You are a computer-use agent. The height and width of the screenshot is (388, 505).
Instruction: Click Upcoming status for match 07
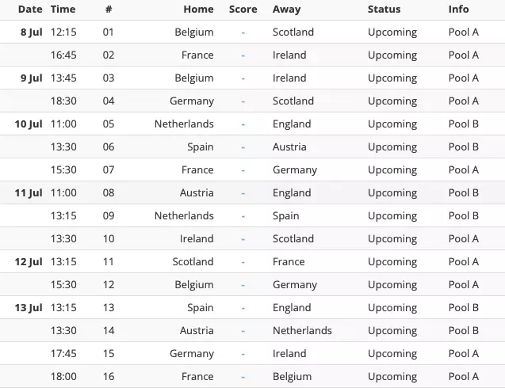coord(392,170)
